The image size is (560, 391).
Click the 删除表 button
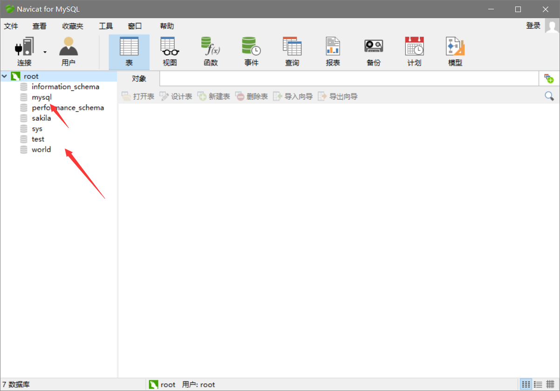[252, 96]
